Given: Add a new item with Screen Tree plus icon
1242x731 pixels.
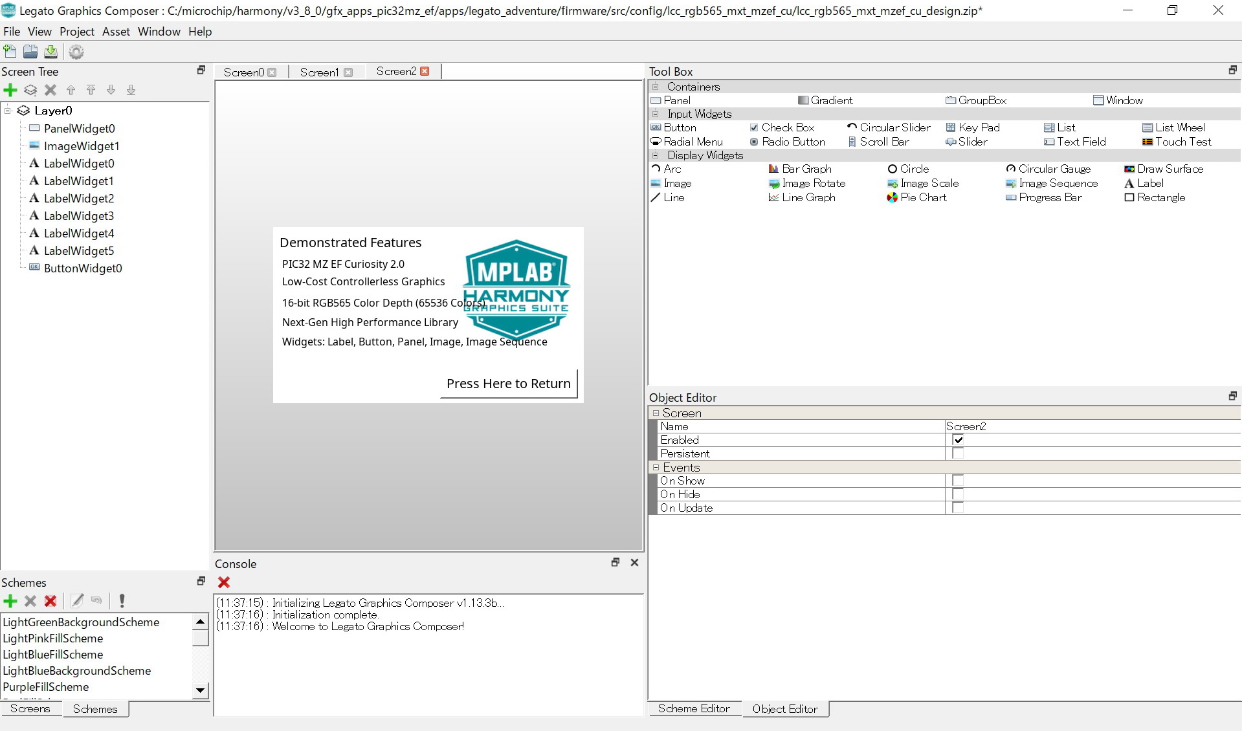Looking at the screenshot, I should tap(10, 90).
